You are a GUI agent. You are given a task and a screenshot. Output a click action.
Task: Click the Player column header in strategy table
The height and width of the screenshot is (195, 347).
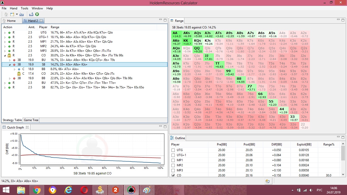pyautogui.click(x=43, y=27)
